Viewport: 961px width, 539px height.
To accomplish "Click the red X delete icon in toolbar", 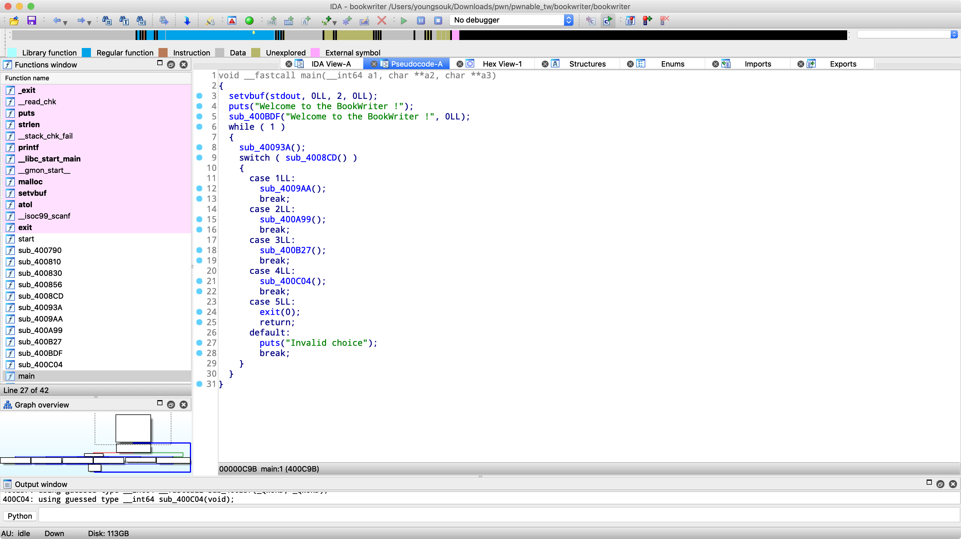I will 382,21.
